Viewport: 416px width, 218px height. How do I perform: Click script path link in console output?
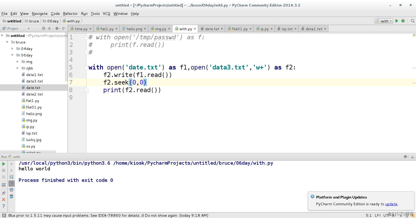(x=193, y=163)
